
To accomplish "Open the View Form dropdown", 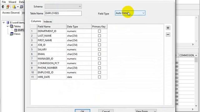I will pos(146,111).
